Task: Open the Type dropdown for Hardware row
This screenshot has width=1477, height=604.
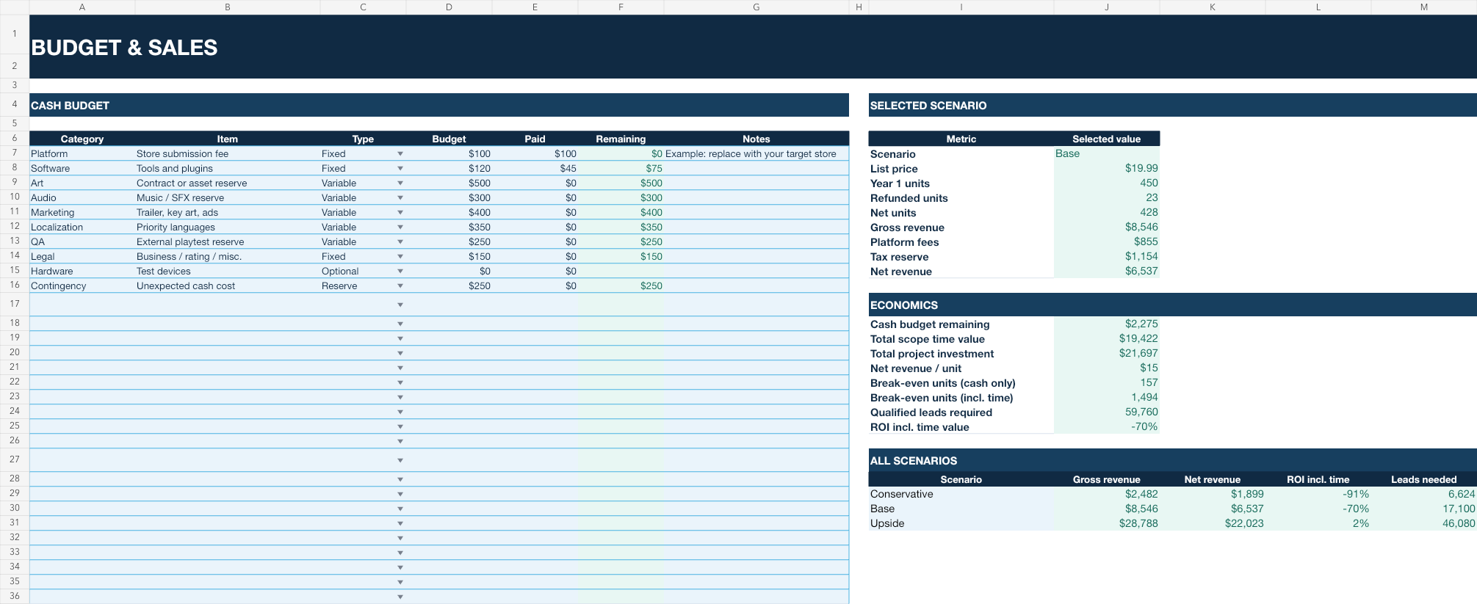Action: pyautogui.click(x=400, y=272)
